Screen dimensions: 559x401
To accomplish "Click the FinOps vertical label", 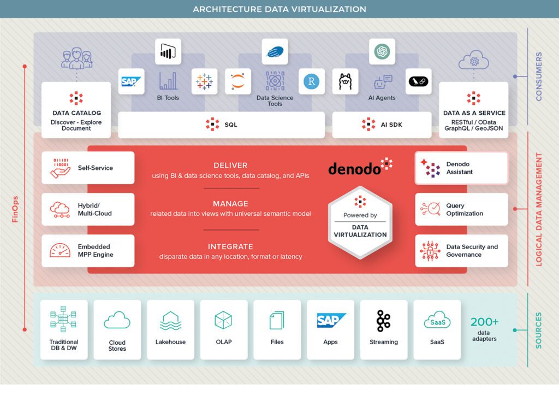I will (x=15, y=209).
